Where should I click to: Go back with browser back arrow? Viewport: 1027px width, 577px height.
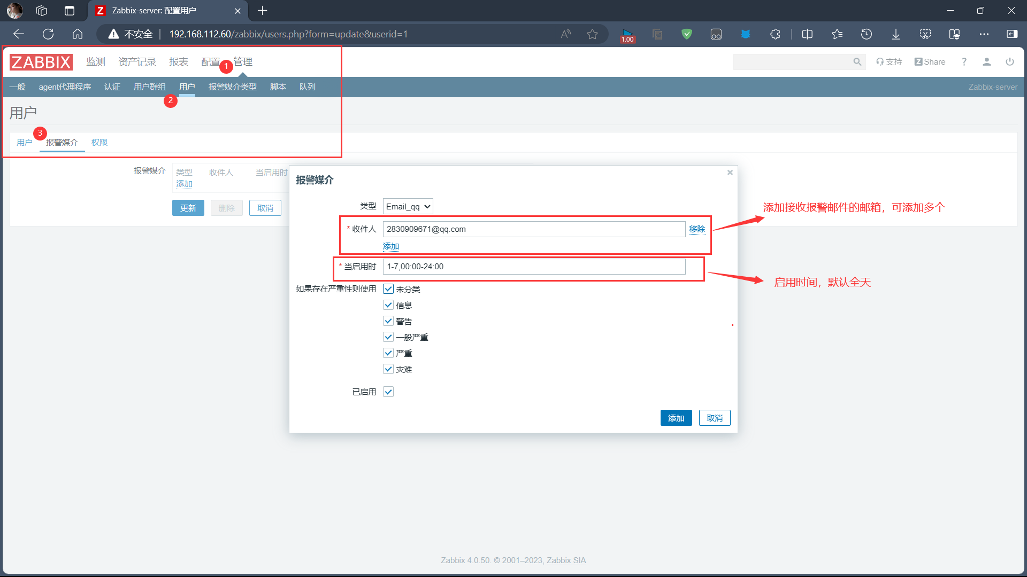[x=19, y=34]
